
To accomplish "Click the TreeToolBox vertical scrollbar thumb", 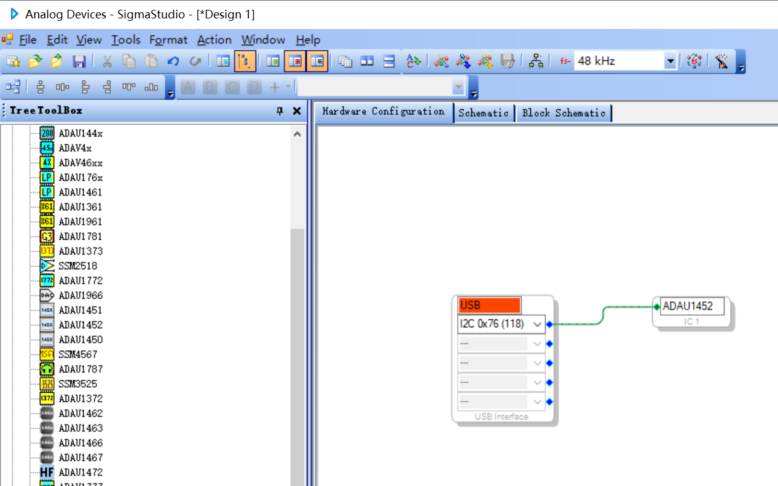I will coord(297,356).
